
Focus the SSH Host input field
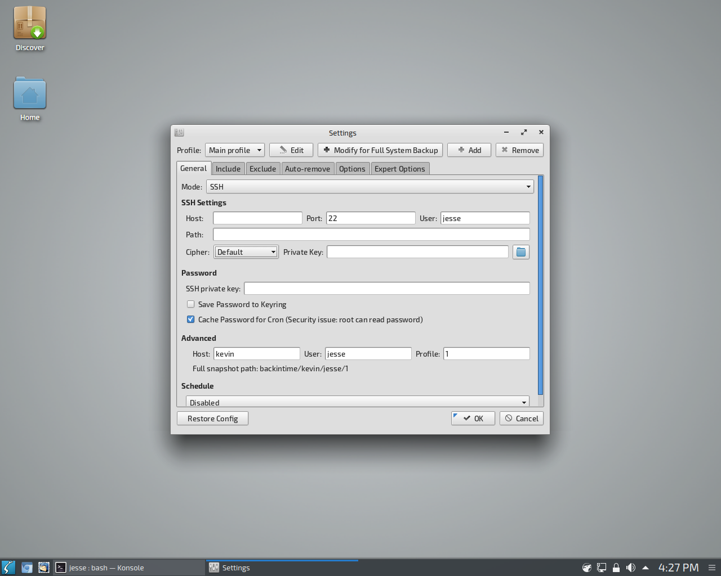(257, 218)
